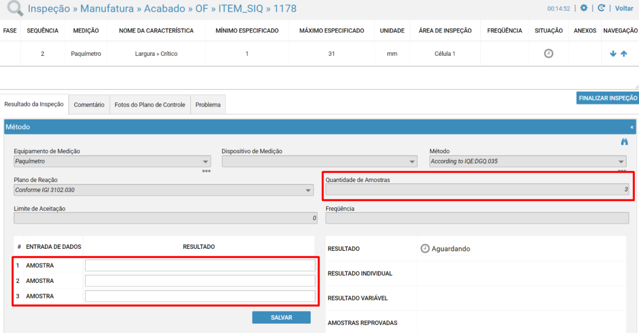The height and width of the screenshot is (333, 639).
Task: Click NOME DA CARACTERÍSTICA column header
Action: click(156, 31)
